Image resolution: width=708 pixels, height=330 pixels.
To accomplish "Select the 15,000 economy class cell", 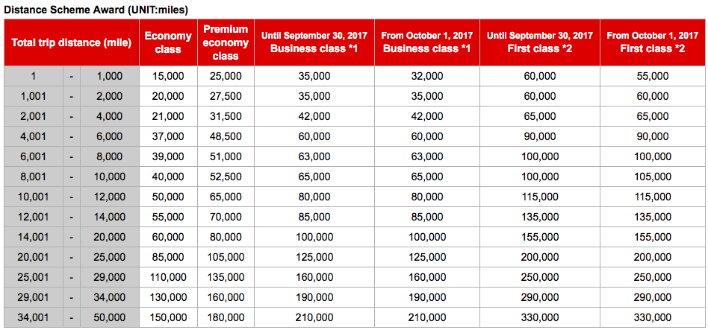I will (168, 76).
